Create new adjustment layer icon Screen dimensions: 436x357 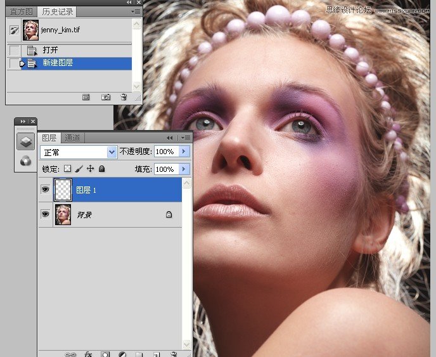click(122, 354)
